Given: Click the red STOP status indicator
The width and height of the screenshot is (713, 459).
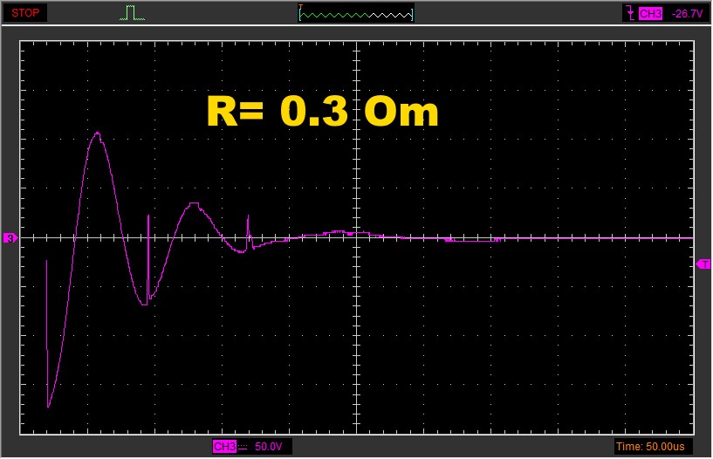Looking at the screenshot, I should (x=25, y=13).
